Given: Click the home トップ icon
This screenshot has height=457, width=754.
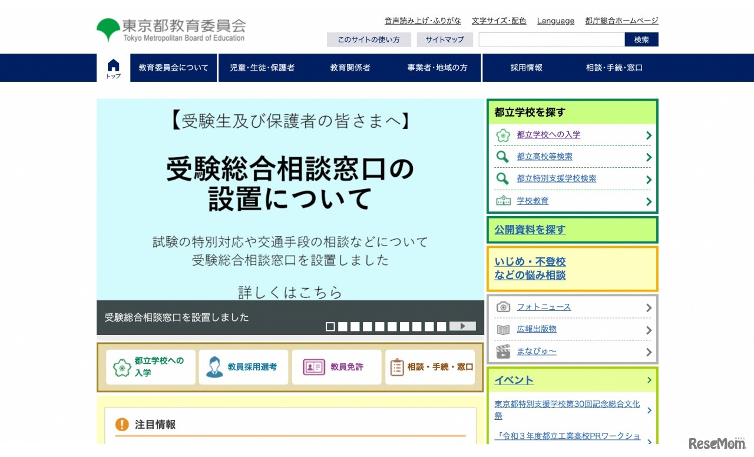Looking at the screenshot, I should click(x=113, y=68).
